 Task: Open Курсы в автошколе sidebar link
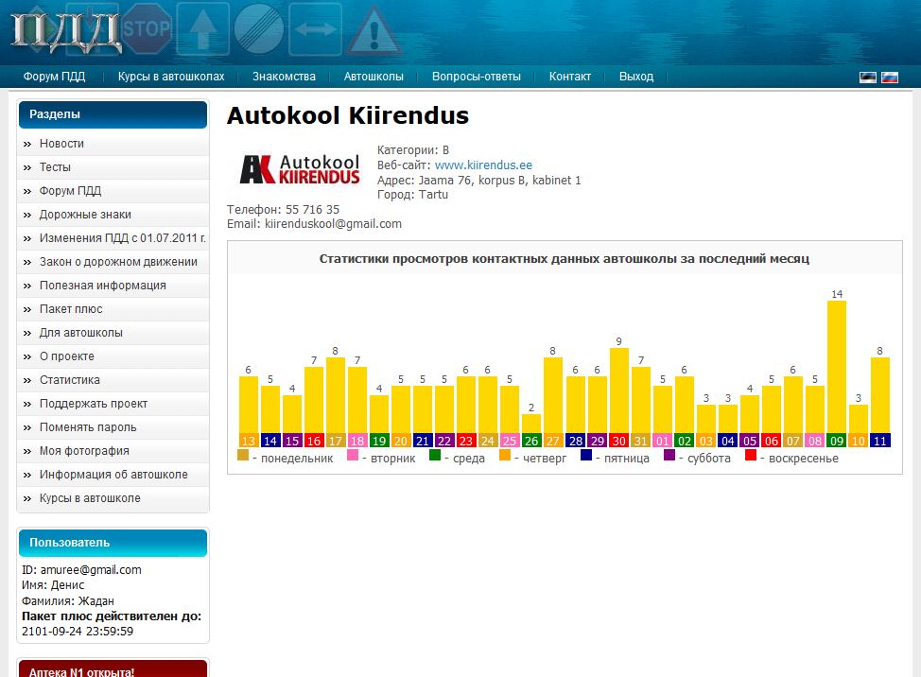113,498
